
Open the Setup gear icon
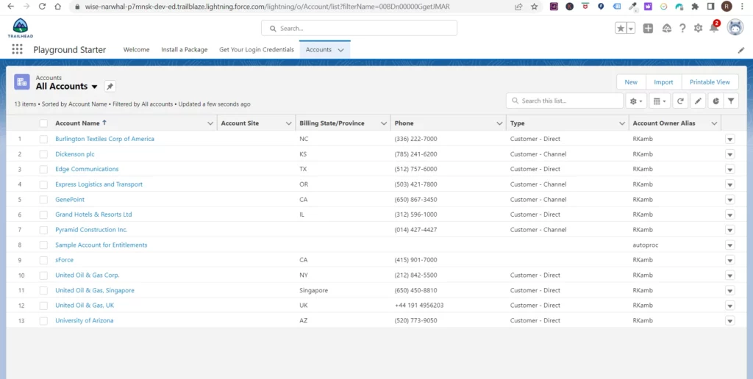point(699,29)
